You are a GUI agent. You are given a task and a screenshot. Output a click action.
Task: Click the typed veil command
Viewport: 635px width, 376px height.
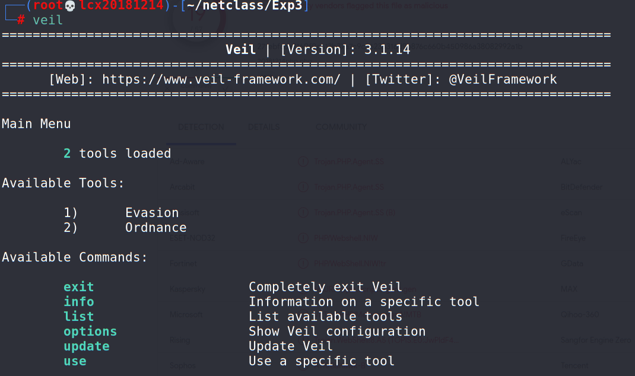click(47, 20)
